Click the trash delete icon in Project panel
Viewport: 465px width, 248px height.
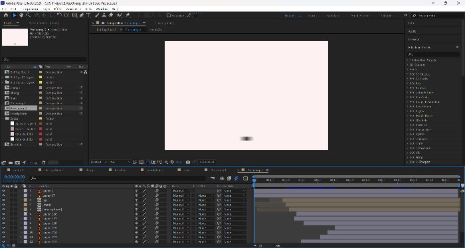[44, 162]
